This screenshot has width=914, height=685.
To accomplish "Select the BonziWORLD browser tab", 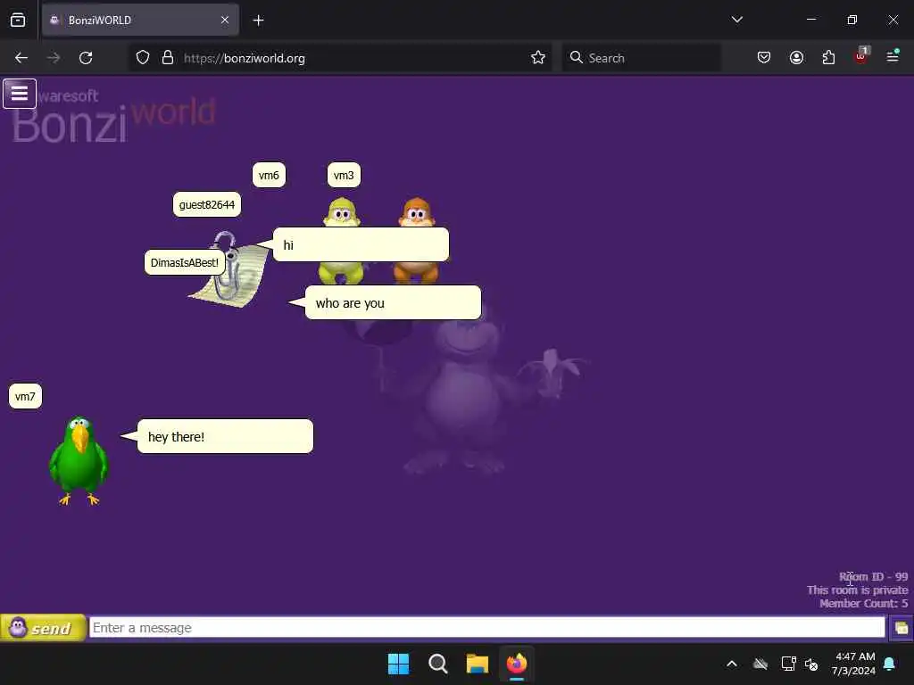I will tap(140, 21).
